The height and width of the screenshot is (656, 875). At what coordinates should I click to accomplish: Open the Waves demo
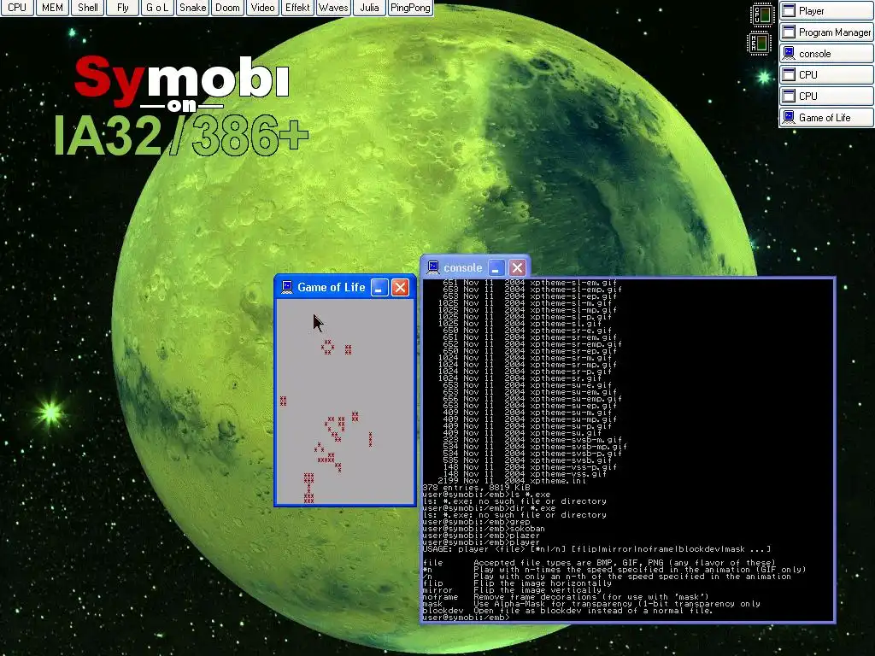[333, 8]
